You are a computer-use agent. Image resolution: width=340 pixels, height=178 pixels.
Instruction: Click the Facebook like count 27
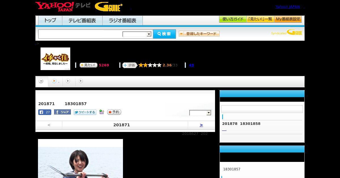tap(45, 112)
